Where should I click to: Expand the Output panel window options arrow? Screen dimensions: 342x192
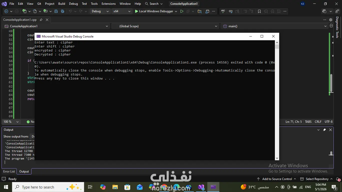coord(318,130)
